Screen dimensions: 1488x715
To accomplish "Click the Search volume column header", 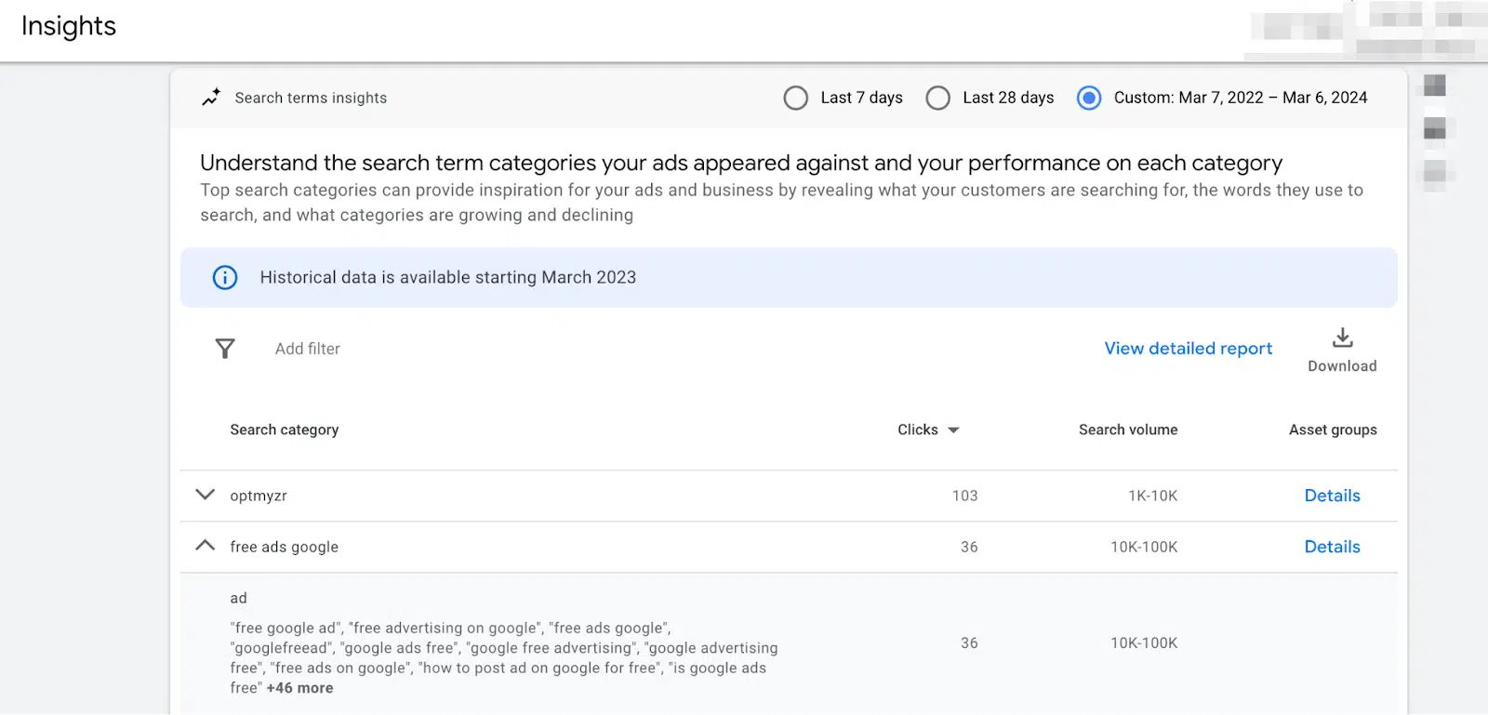I will coord(1128,430).
